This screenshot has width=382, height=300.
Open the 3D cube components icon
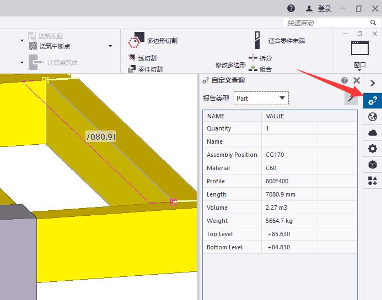click(373, 165)
